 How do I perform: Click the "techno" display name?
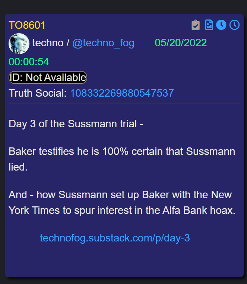[48, 43]
